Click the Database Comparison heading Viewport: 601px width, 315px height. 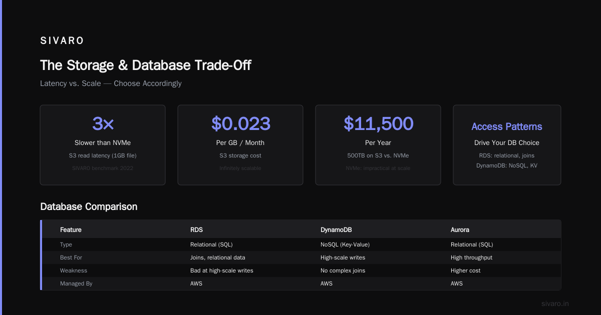[89, 206]
